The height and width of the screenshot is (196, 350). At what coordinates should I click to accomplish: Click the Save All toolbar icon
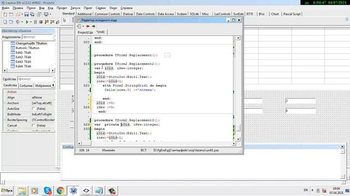pos(32,15)
